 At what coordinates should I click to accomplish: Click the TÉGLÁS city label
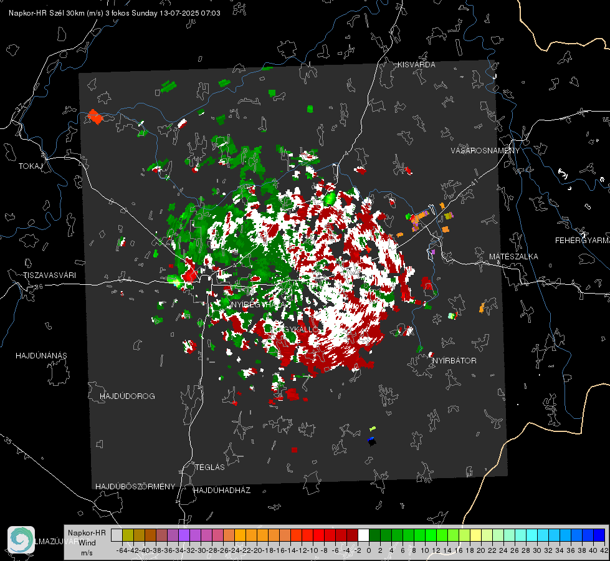(210, 467)
